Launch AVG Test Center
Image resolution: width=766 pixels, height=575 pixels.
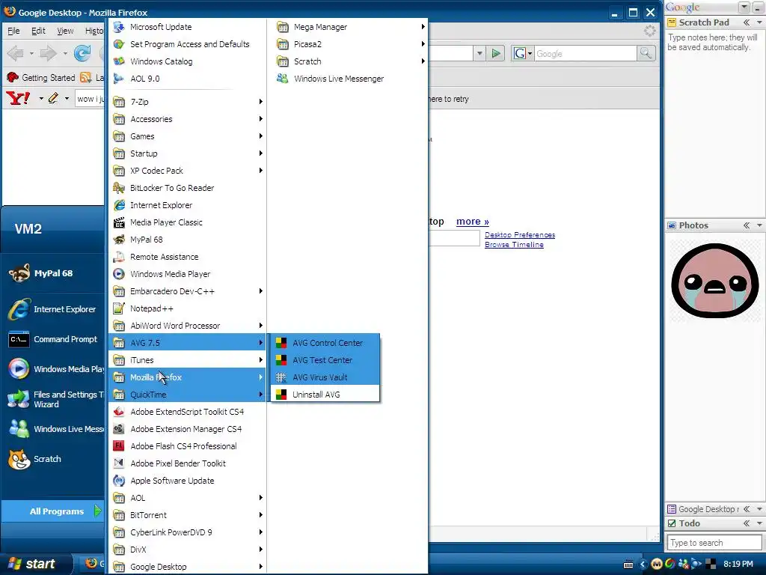coord(325,360)
